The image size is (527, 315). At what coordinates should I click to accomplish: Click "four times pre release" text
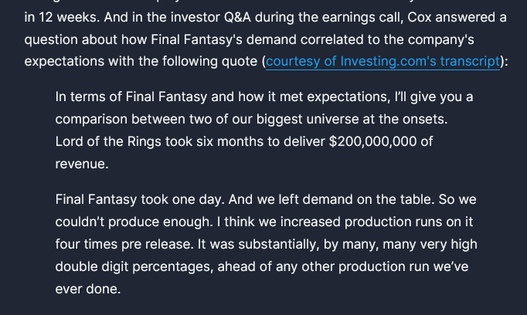point(124,245)
